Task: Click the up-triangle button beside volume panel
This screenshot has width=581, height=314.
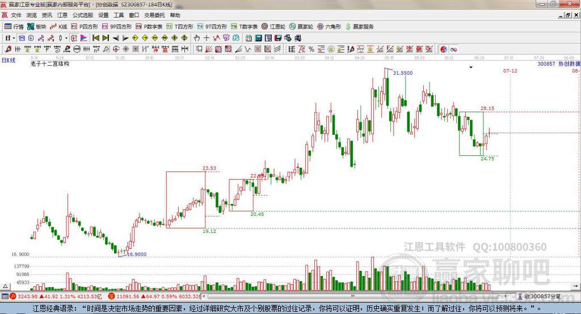Action: point(5,286)
